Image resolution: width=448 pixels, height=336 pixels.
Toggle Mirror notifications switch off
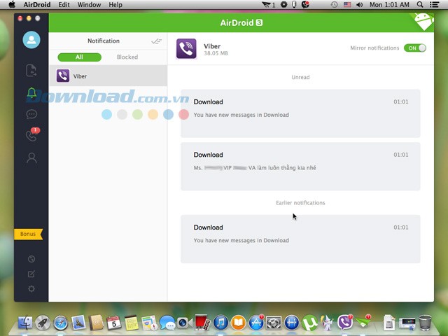coord(414,48)
